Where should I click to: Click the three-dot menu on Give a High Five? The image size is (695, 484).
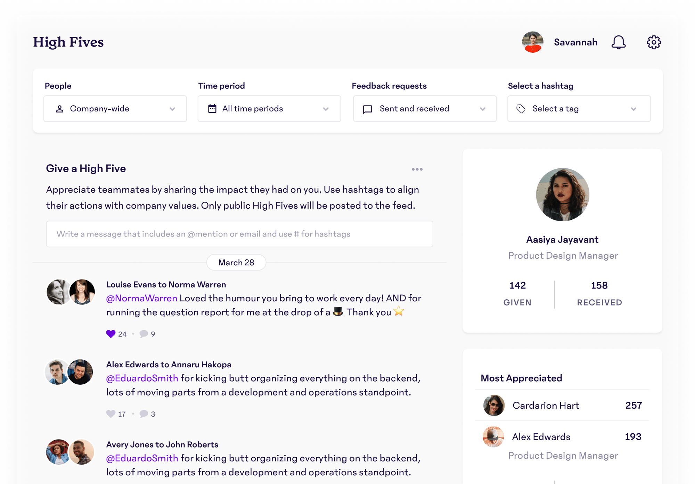(417, 169)
